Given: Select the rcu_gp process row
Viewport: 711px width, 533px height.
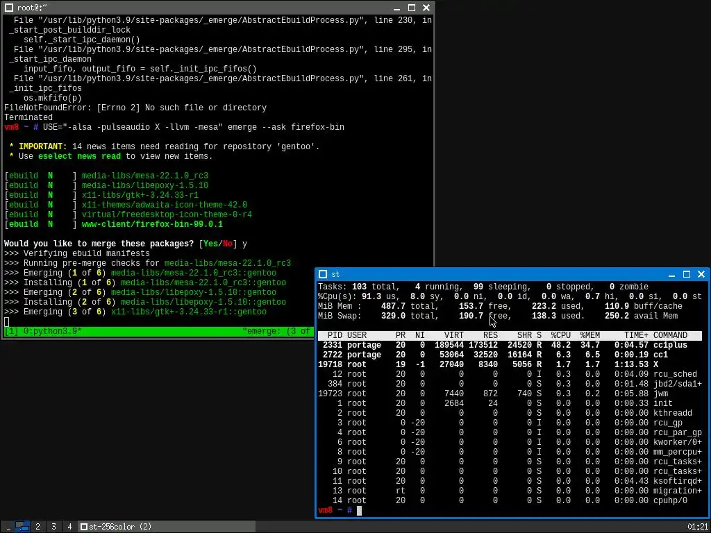Looking at the screenshot, I should point(510,423).
